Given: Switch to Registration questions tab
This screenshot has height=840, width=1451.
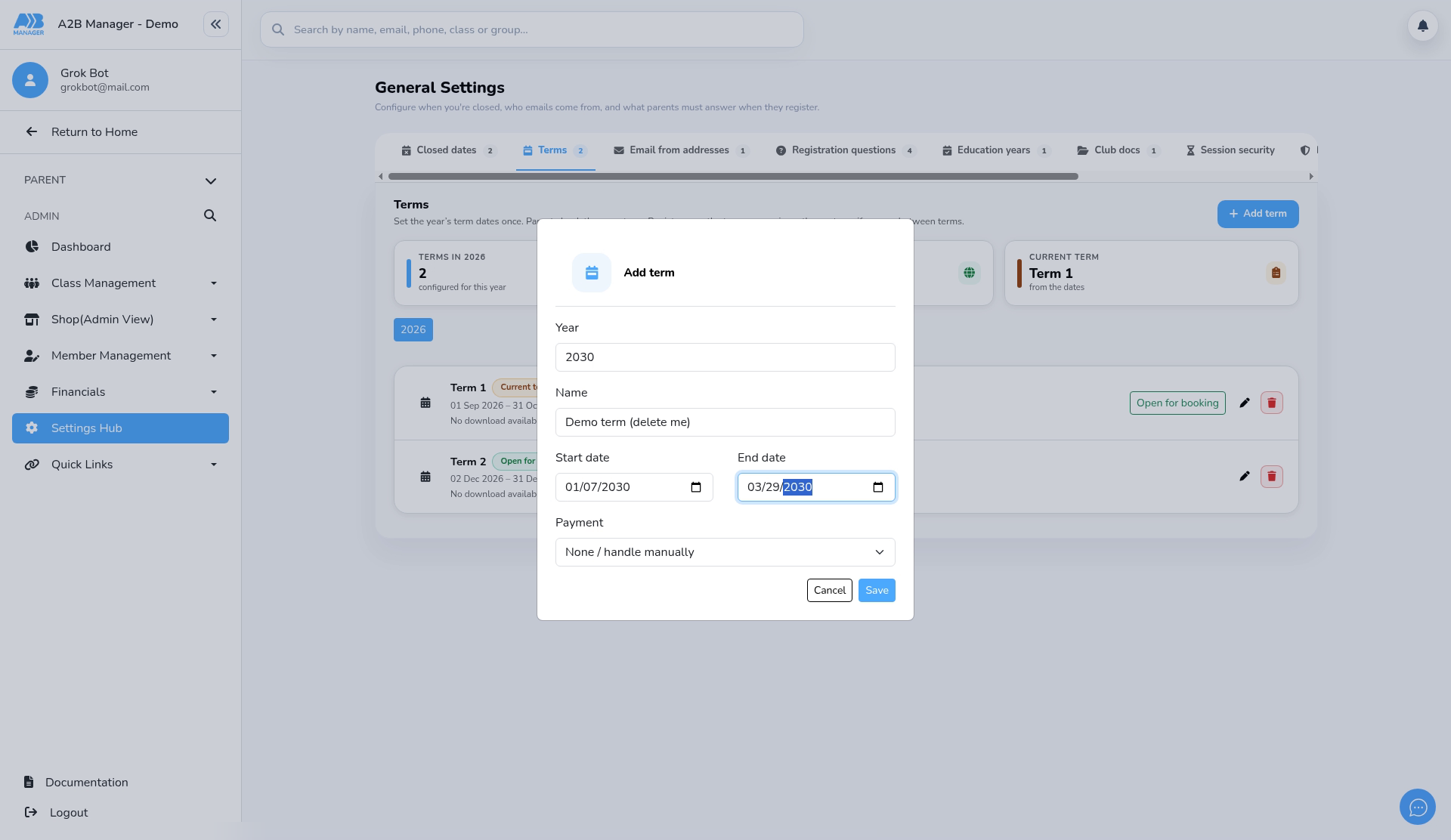Looking at the screenshot, I should 846,150.
